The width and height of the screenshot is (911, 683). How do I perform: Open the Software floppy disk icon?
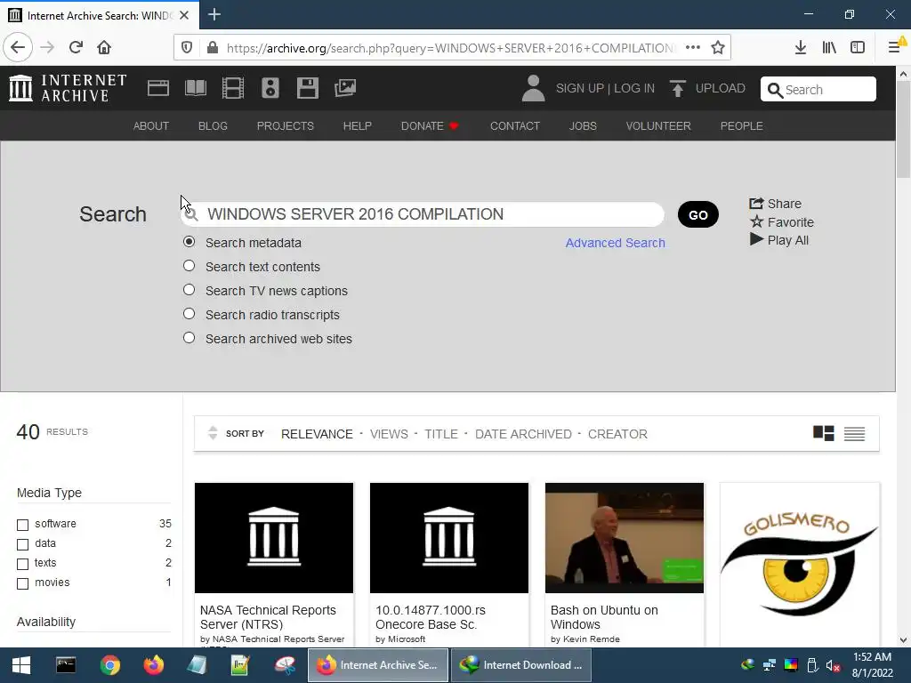point(307,88)
